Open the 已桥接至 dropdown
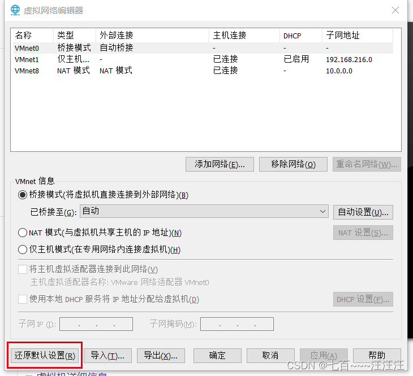Viewport: 413px width, 376px height. coord(204,211)
